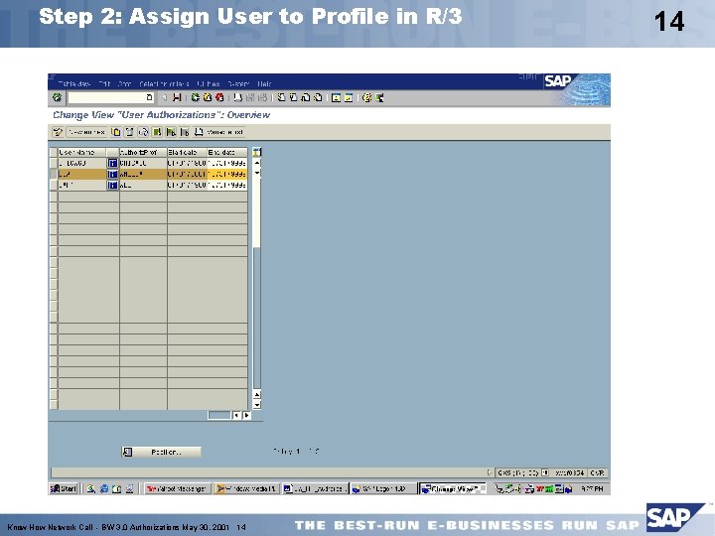Screen dimensions: 715x536
Task: Expand the status bar system info arrow
Action: point(490,472)
